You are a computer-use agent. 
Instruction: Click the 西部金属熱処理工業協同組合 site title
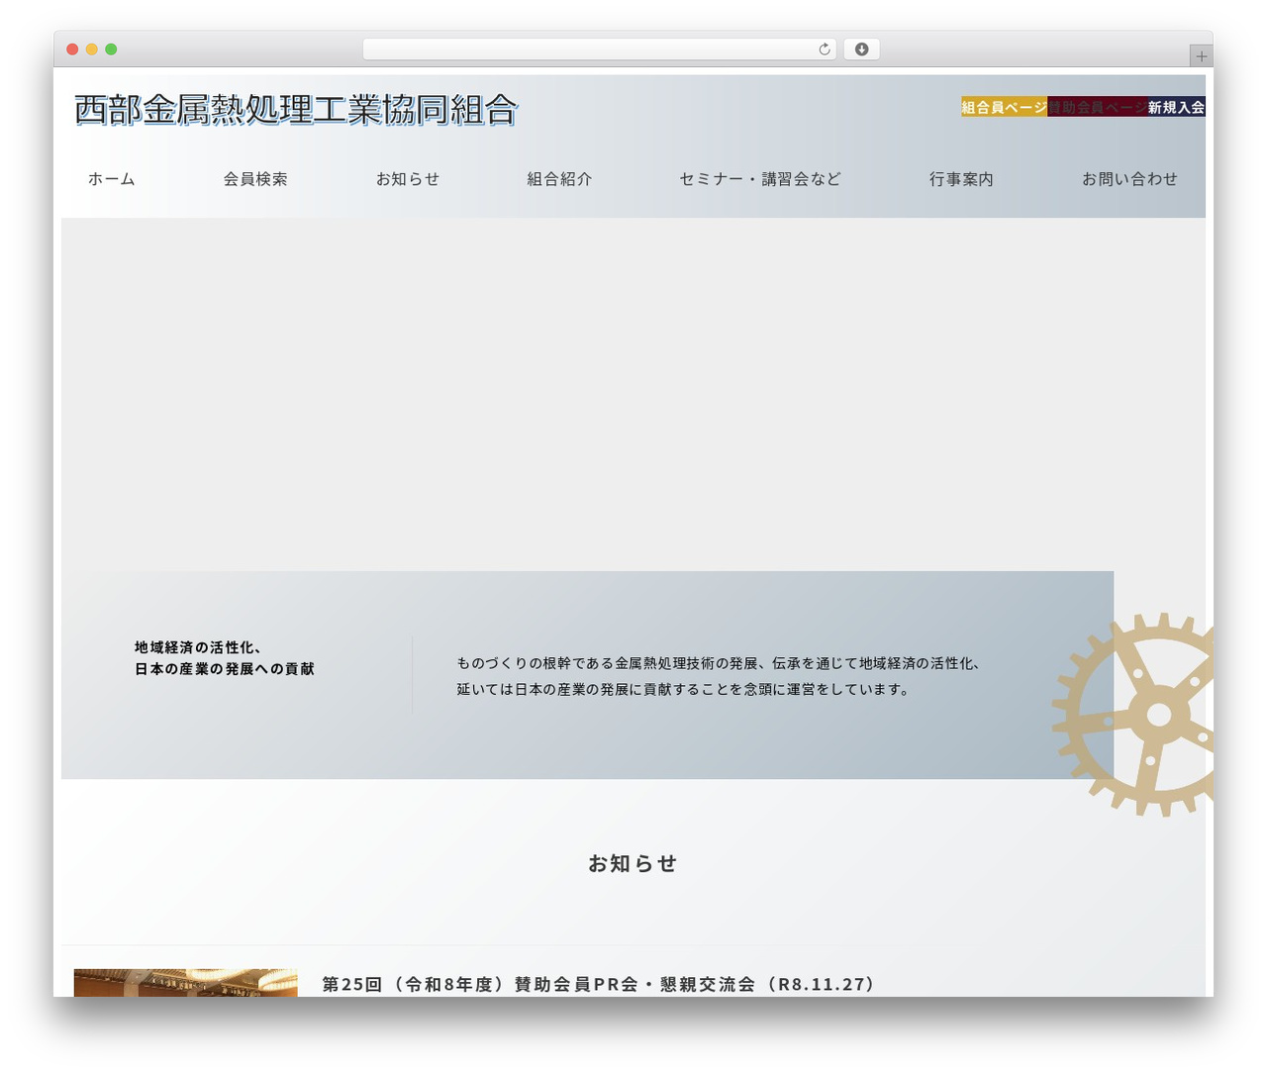tap(296, 110)
